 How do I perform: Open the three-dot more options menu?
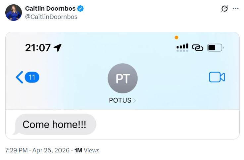pyautogui.click(x=235, y=9)
